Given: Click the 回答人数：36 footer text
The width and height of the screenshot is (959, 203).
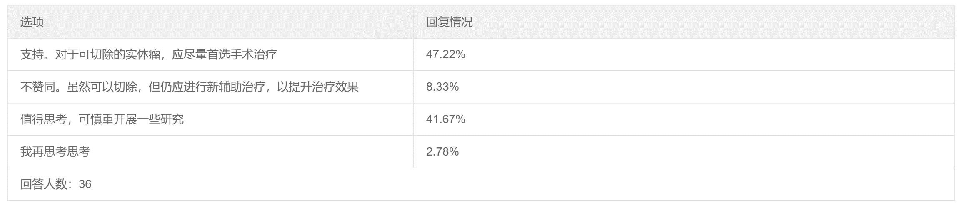Looking at the screenshot, I should click(56, 184).
